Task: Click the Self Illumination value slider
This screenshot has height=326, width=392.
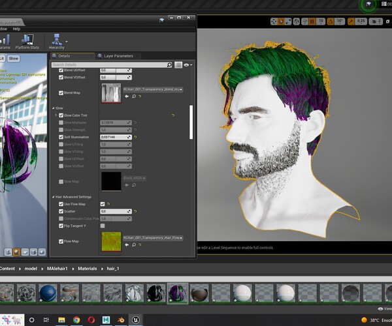Action: 116,137
